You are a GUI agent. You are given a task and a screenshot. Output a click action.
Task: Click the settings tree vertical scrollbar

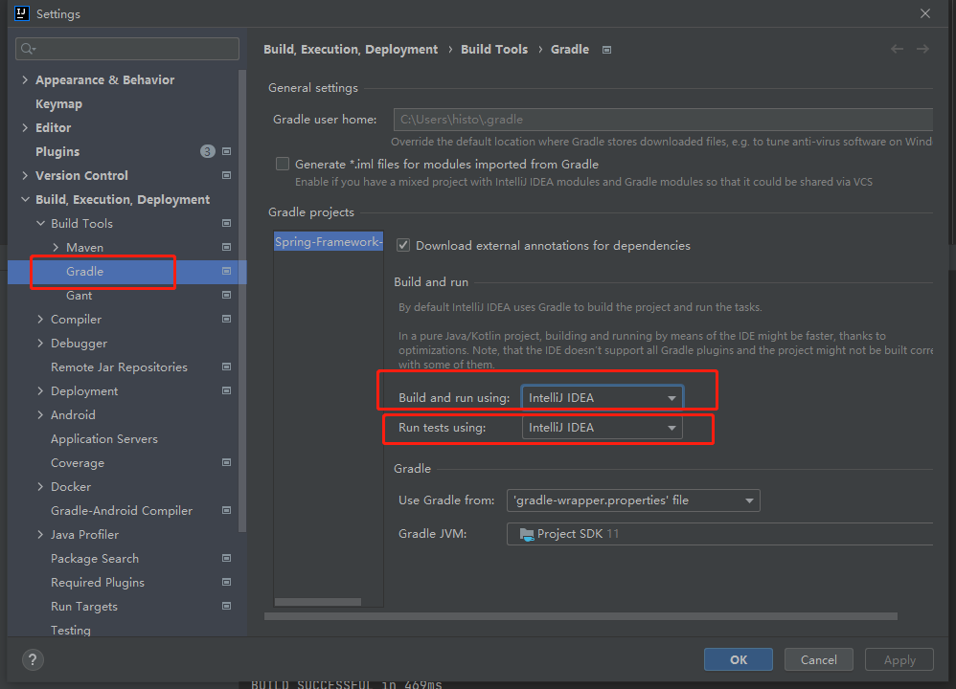(x=242, y=300)
